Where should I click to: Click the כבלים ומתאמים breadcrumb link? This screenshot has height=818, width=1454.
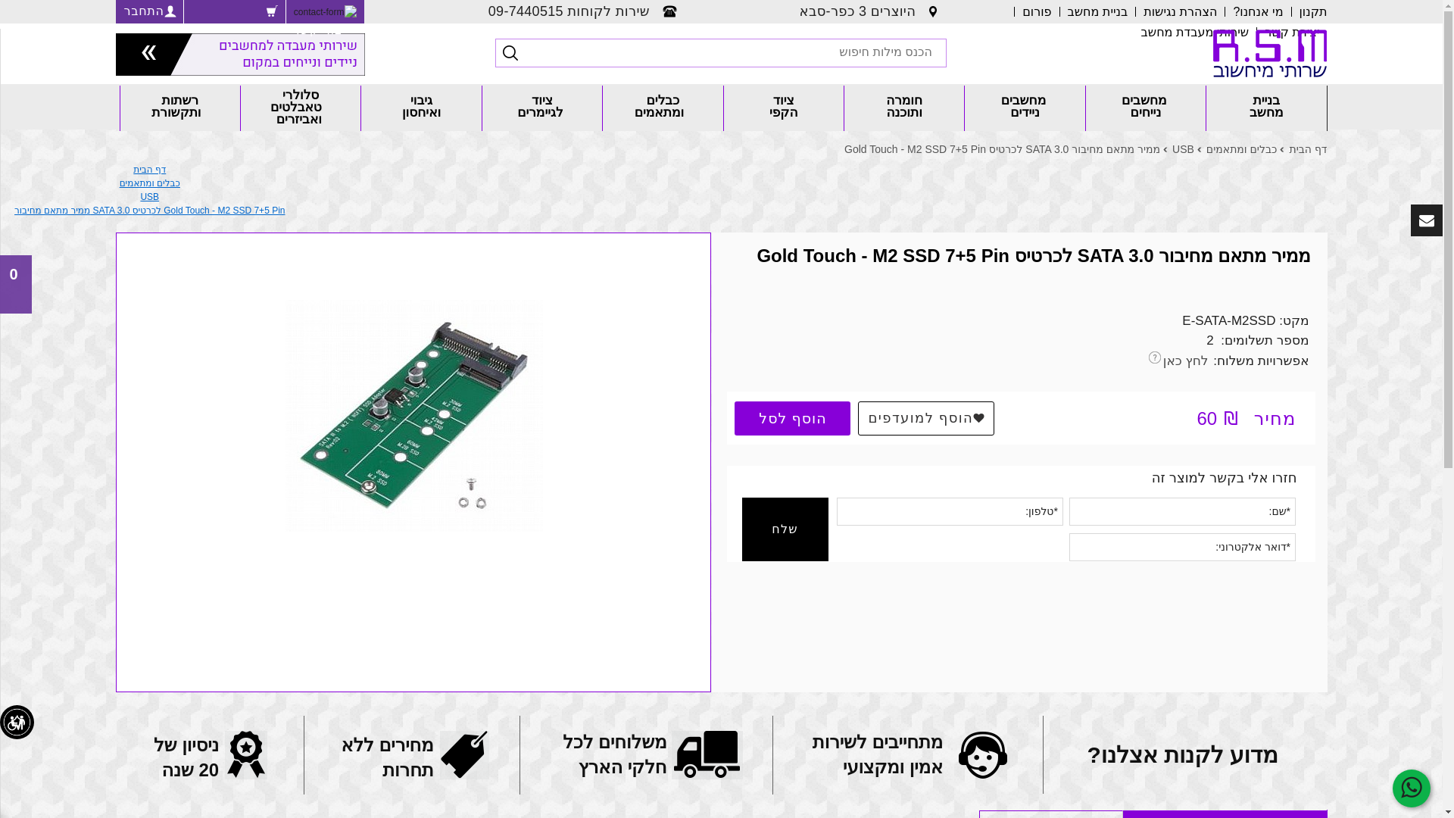pyautogui.click(x=1241, y=149)
